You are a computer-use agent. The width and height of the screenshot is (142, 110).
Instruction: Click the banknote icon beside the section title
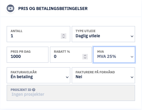point(11,8)
